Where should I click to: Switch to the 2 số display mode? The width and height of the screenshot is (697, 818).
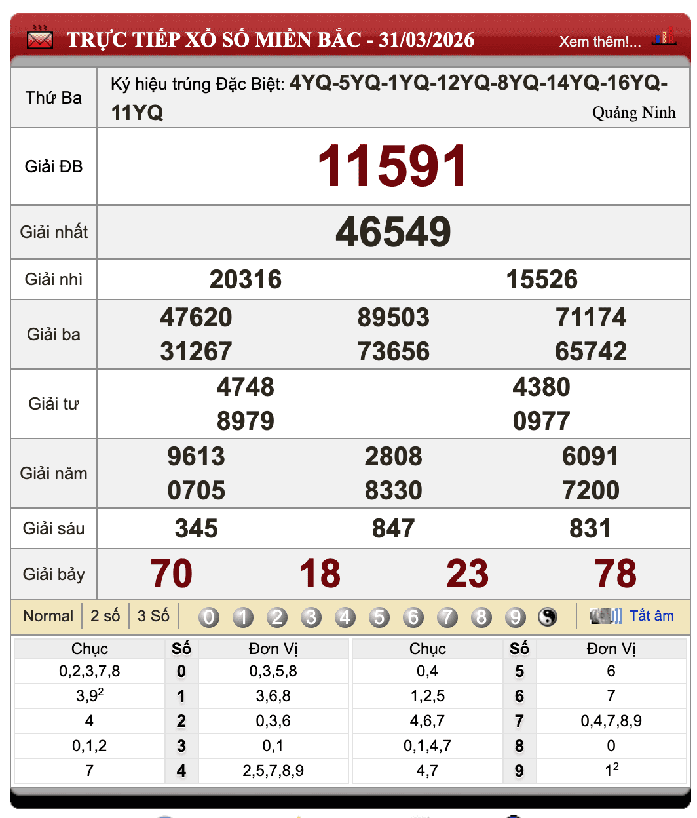pos(104,615)
